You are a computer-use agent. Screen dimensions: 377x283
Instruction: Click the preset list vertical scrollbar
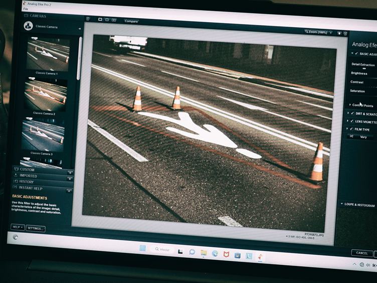tap(79, 59)
